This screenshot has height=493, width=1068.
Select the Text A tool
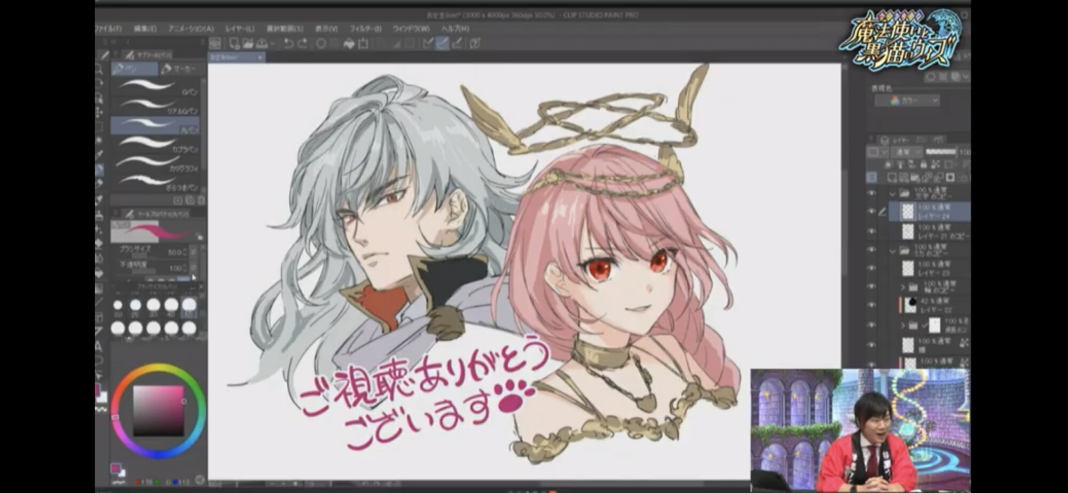(x=99, y=346)
